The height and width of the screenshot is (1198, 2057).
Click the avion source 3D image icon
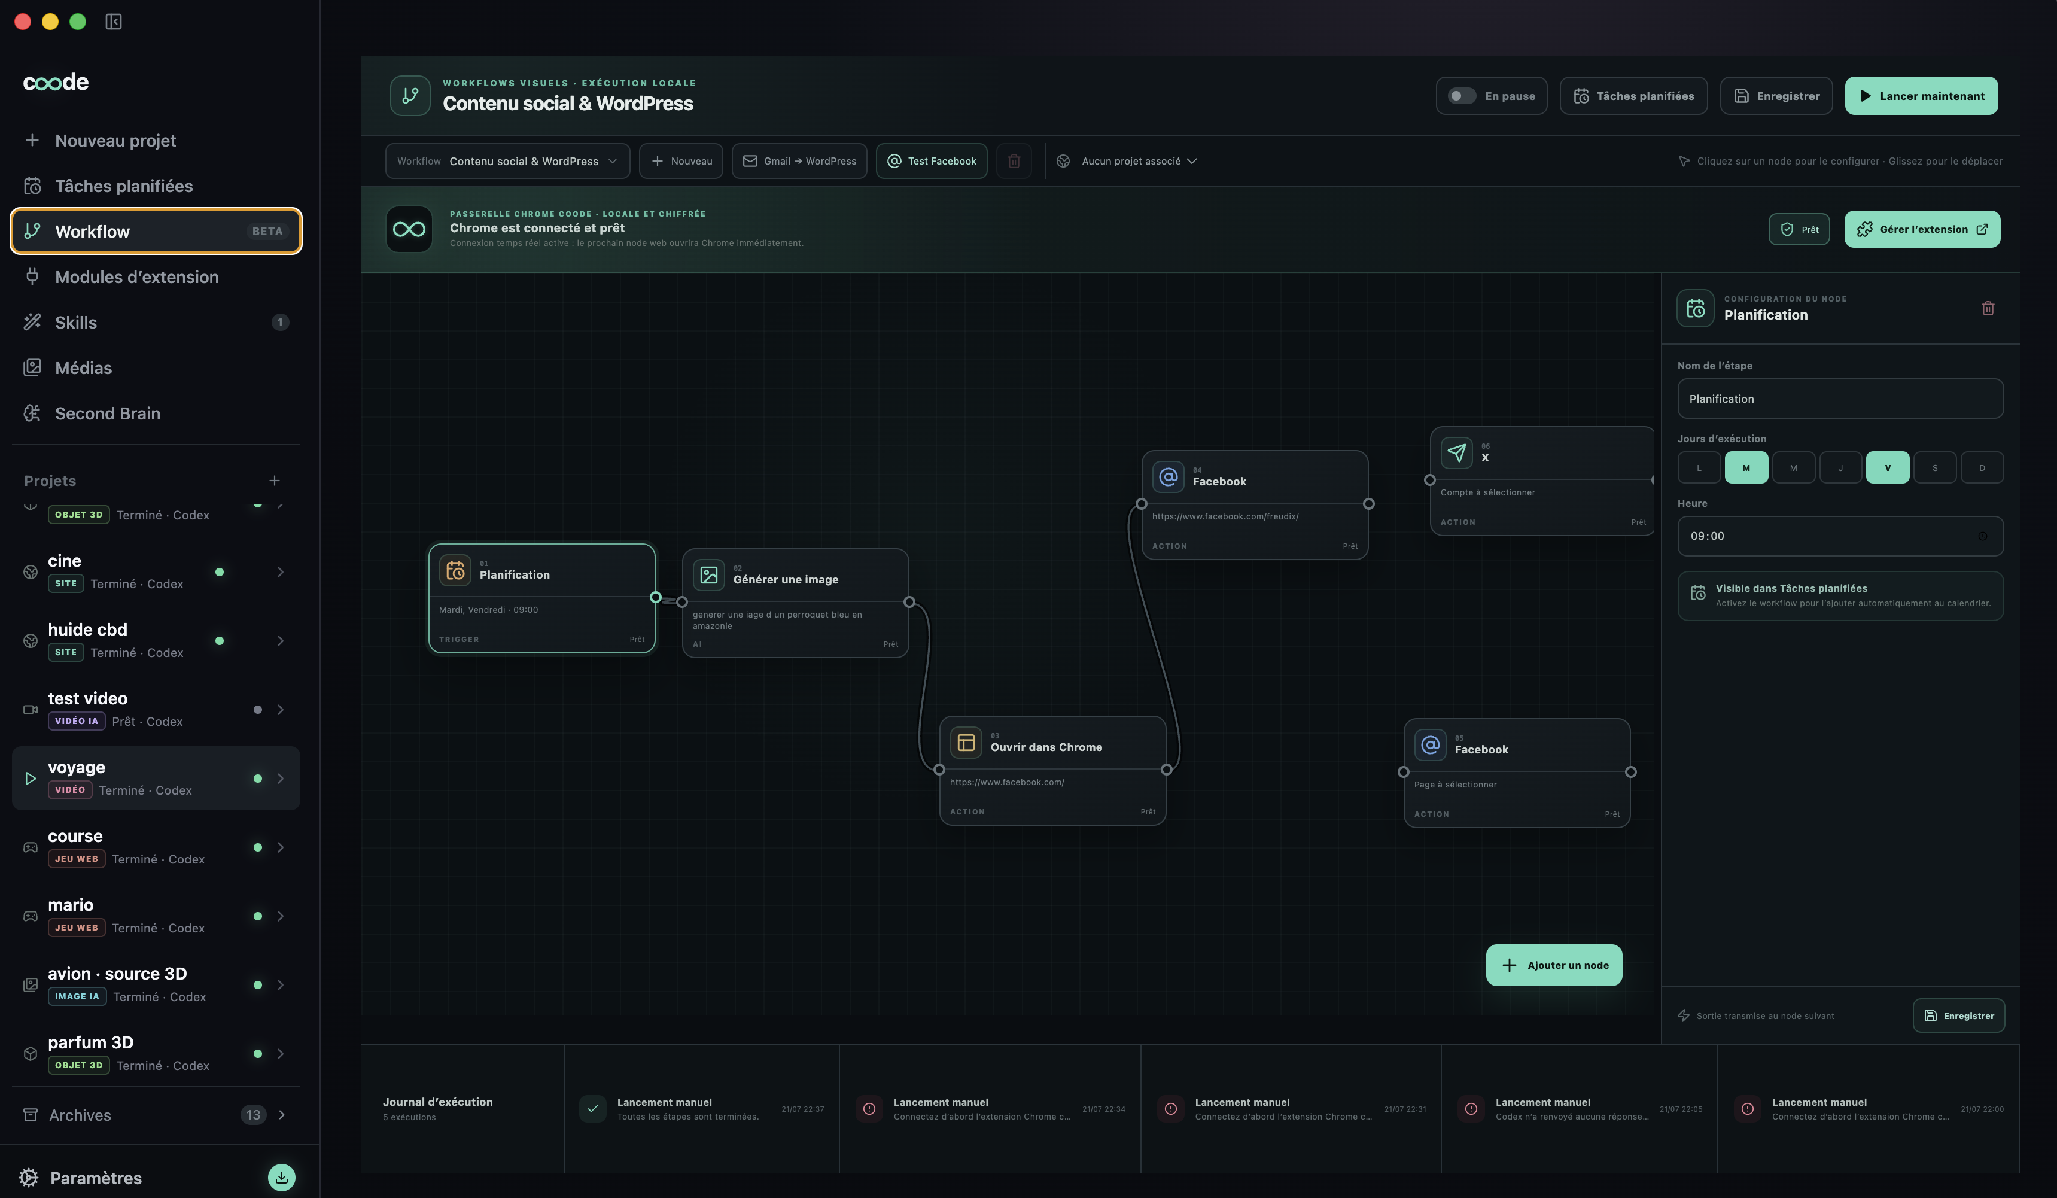point(30,985)
